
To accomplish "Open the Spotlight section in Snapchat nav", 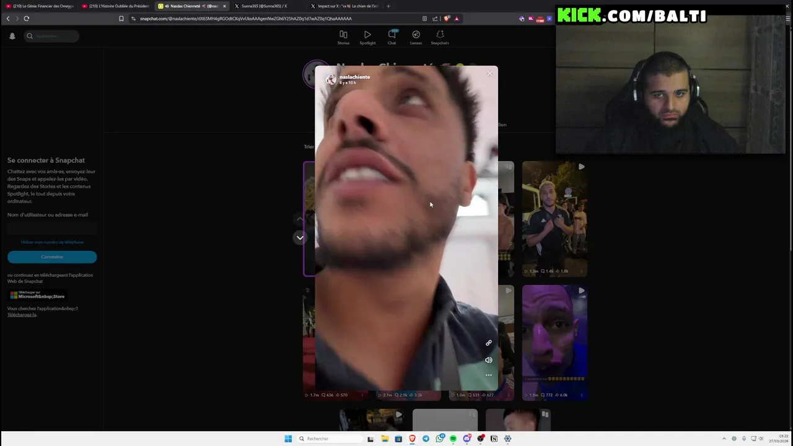I will [367, 37].
